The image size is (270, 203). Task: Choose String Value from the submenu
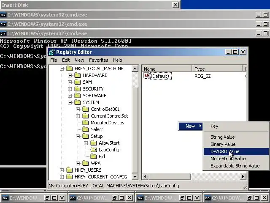(x=236, y=137)
